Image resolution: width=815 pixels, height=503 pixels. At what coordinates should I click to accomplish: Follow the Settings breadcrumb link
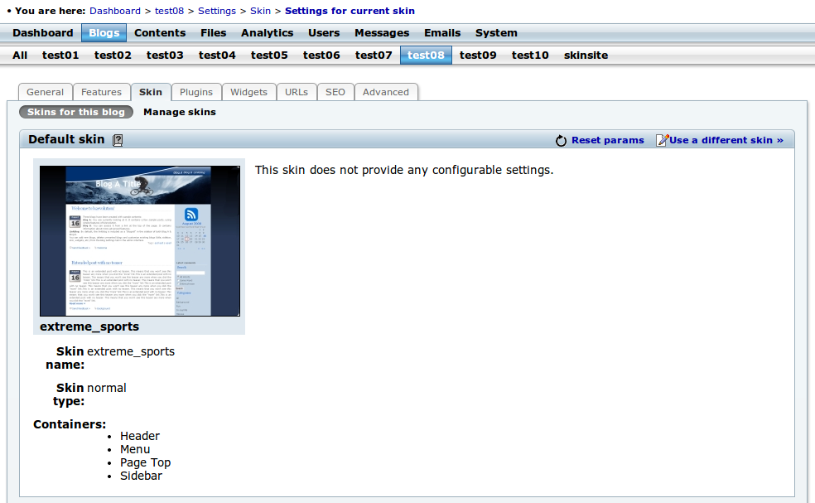pos(217,11)
